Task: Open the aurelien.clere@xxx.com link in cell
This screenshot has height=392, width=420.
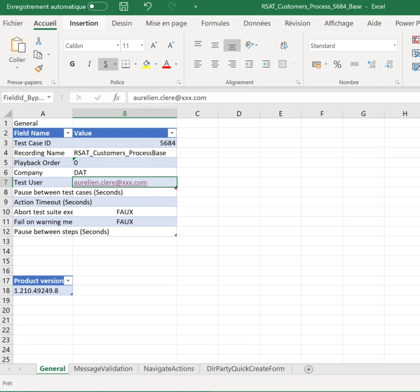Action: [110, 182]
